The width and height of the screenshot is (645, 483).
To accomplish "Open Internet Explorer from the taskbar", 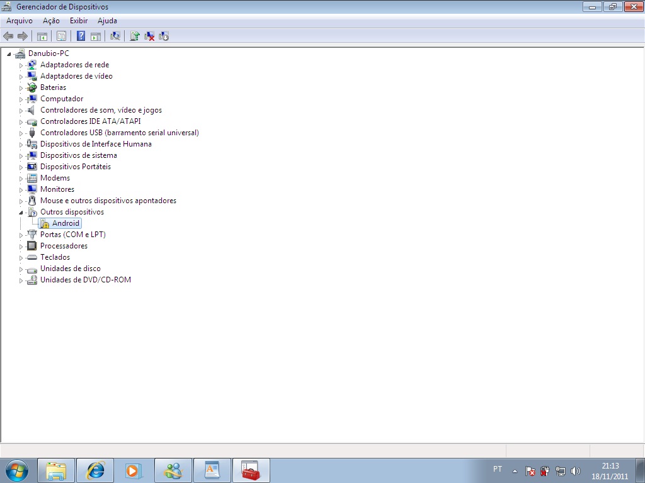I will point(96,470).
